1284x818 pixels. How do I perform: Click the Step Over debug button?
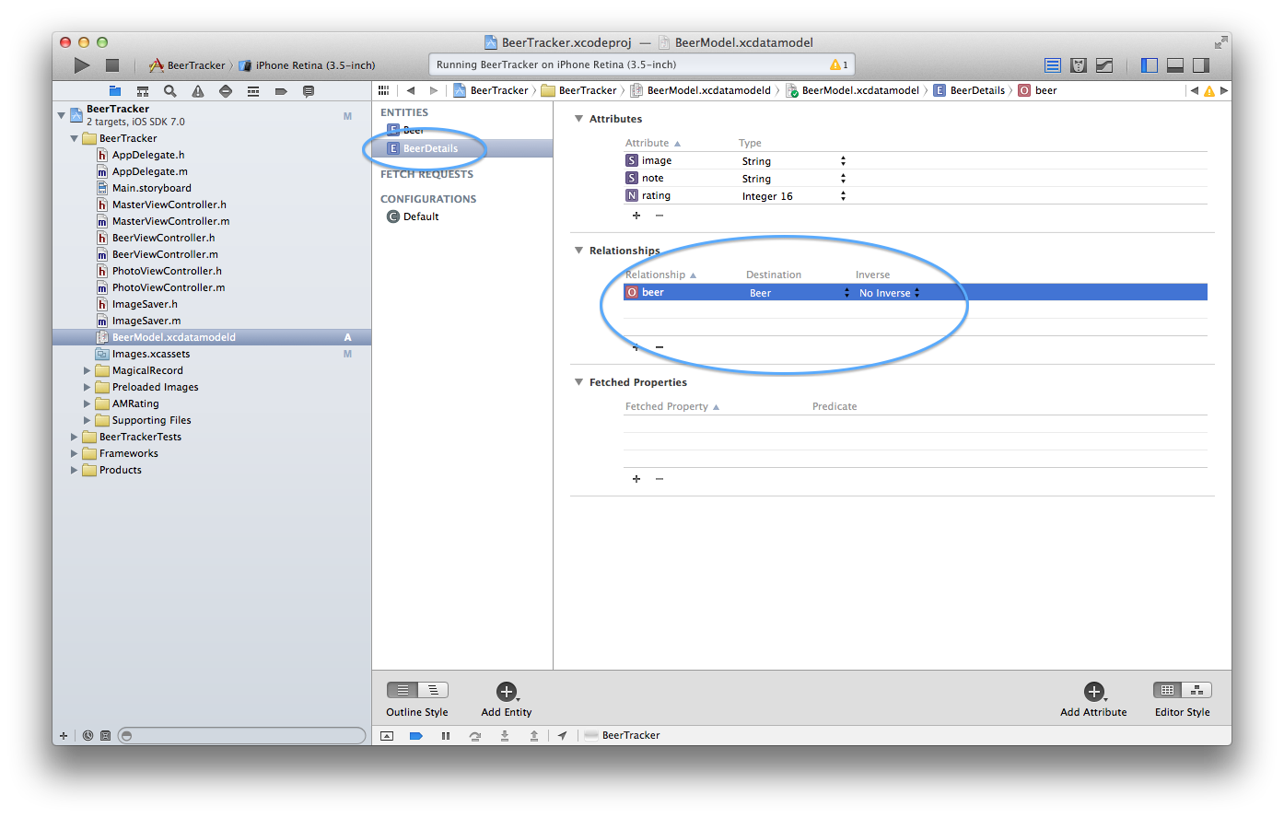(x=475, y=736)
